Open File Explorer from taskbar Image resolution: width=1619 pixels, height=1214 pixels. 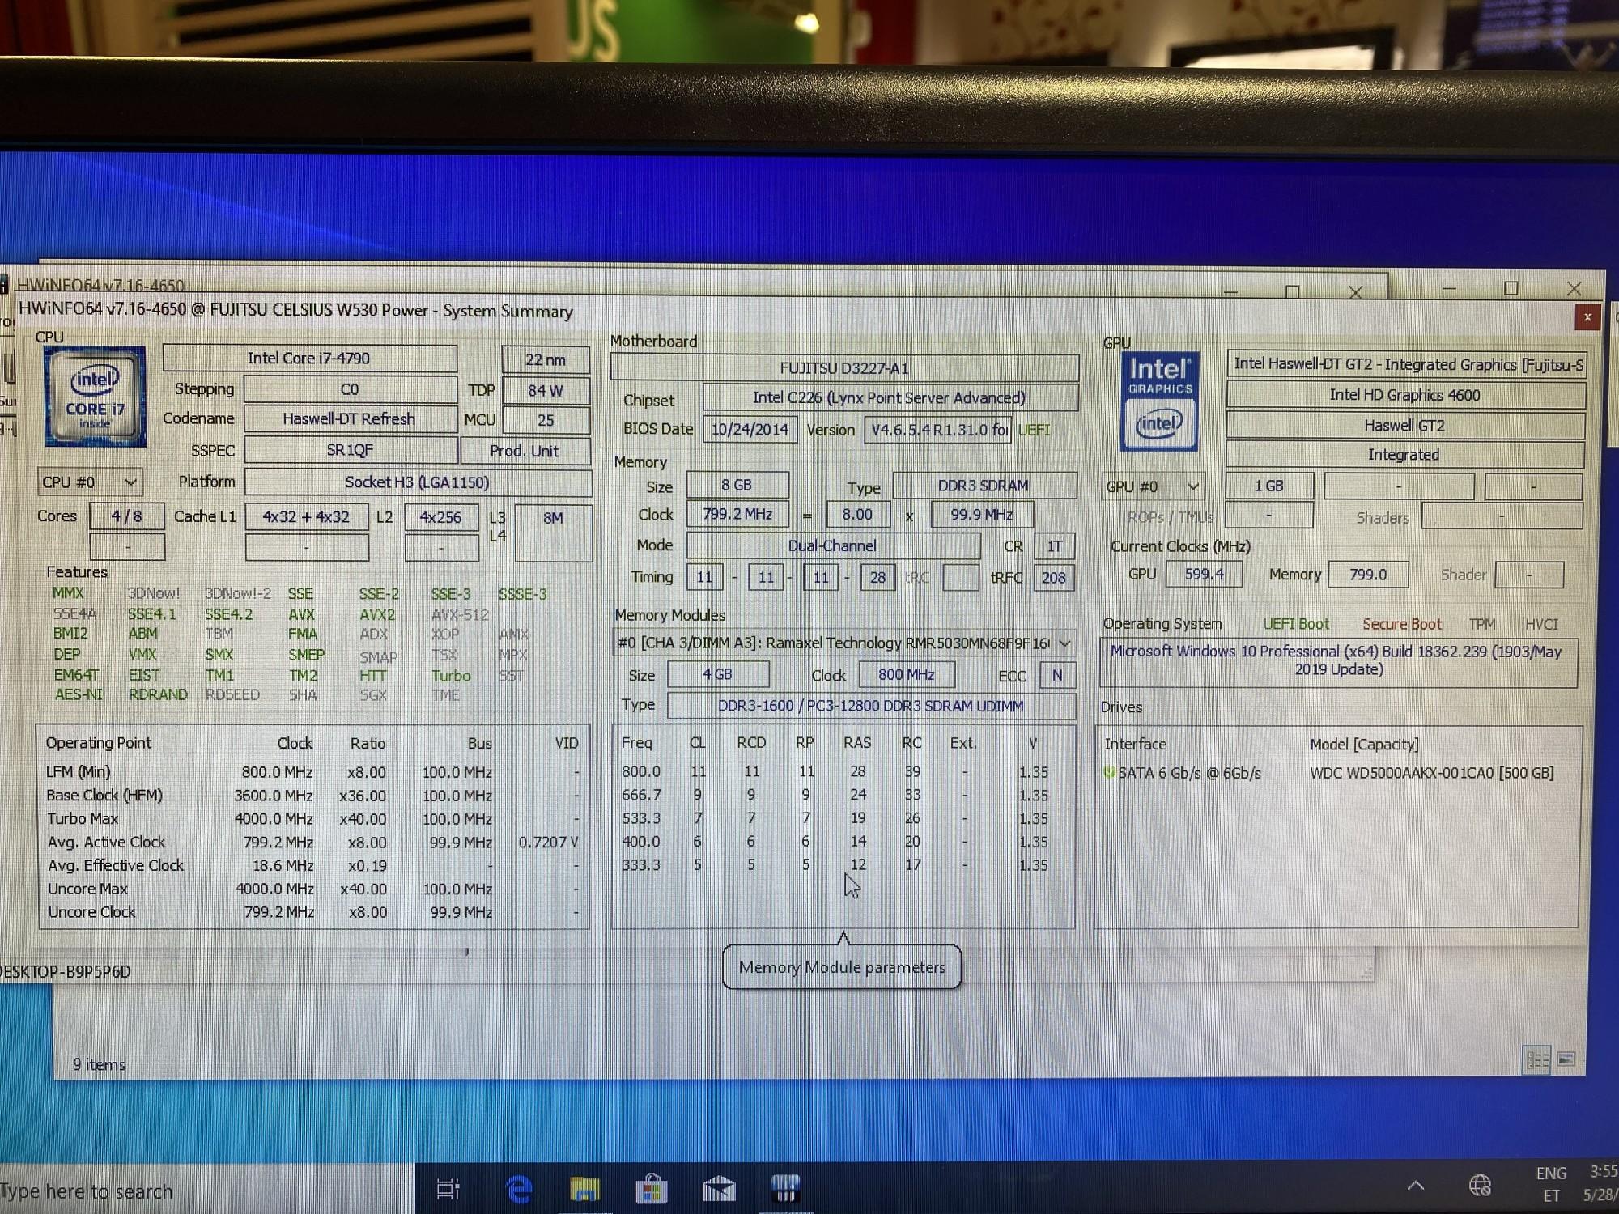tap(584, 1188)
